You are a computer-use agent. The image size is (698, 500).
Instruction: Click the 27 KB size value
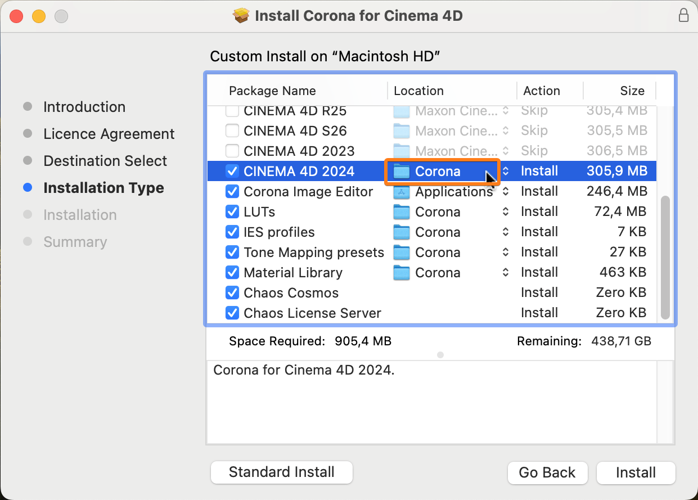[628, 252]
